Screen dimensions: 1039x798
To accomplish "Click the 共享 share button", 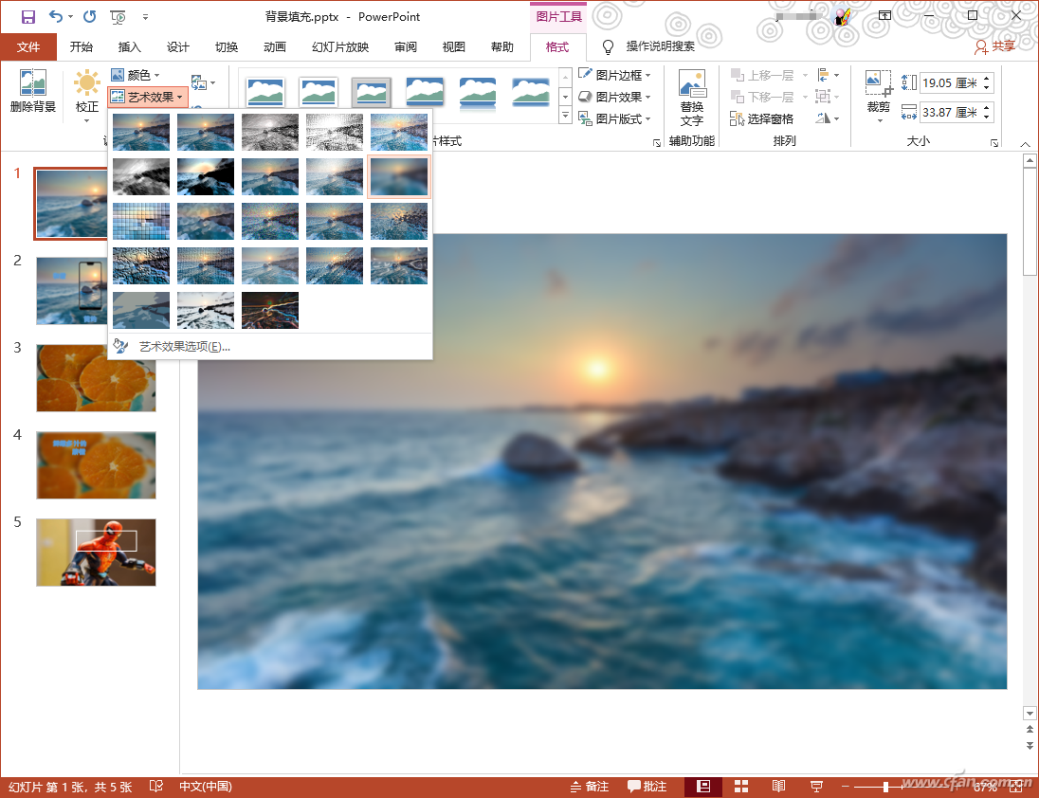I will click(994, 46).
